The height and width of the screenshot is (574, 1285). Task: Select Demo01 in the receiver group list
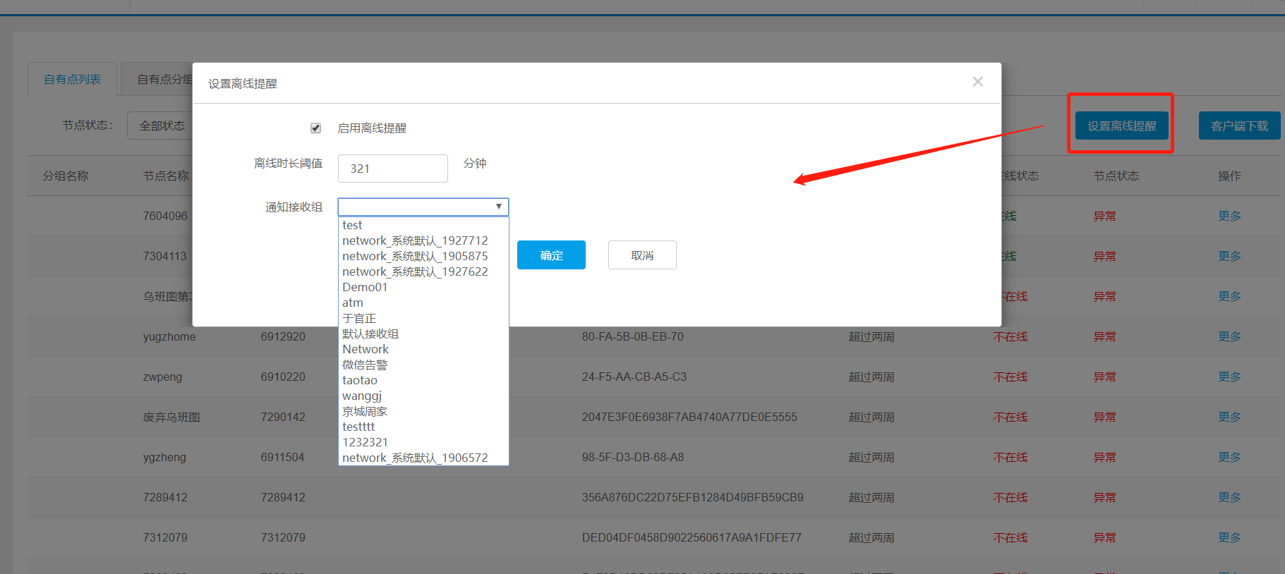[x=365, y=288]
